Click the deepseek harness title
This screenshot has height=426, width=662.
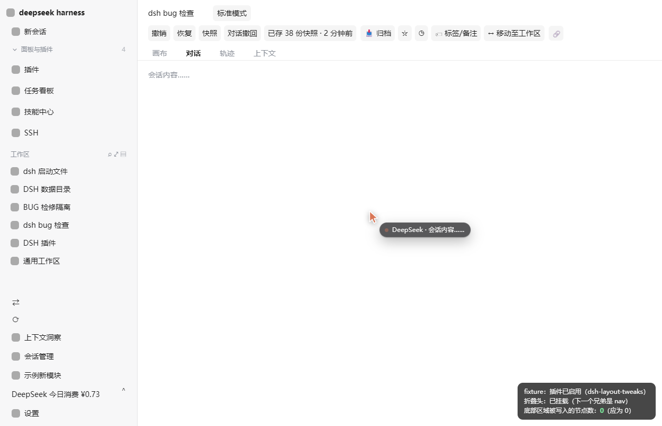(x=52, y=13)
